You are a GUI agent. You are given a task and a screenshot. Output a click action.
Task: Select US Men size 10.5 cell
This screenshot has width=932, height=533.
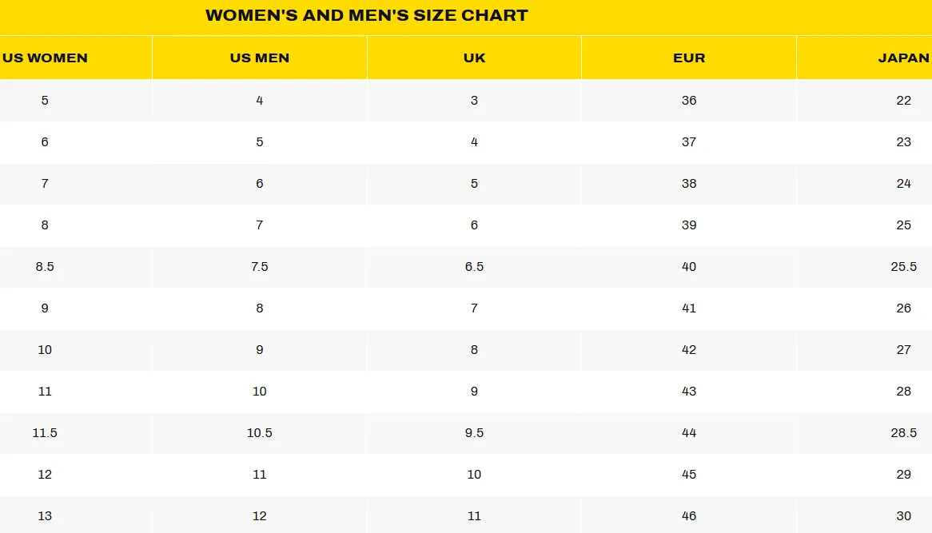tap(260, 433)
